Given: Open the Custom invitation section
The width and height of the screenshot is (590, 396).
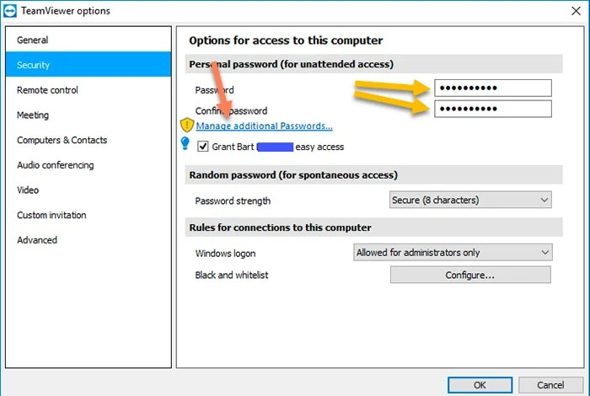Looking at the screenshot, I should click(x=51, y=215).
